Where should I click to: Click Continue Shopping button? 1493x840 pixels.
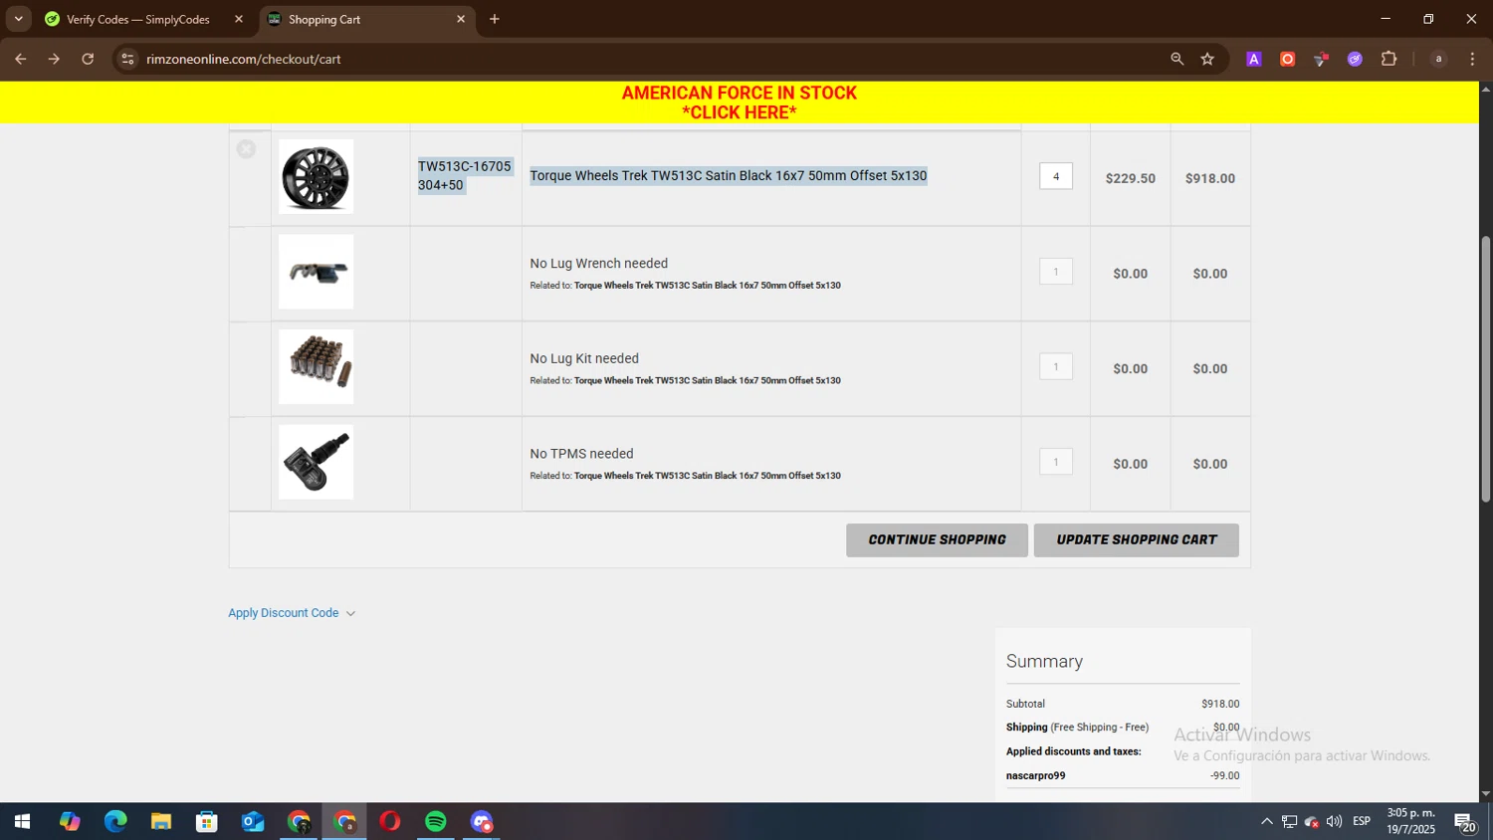point(937,540)
